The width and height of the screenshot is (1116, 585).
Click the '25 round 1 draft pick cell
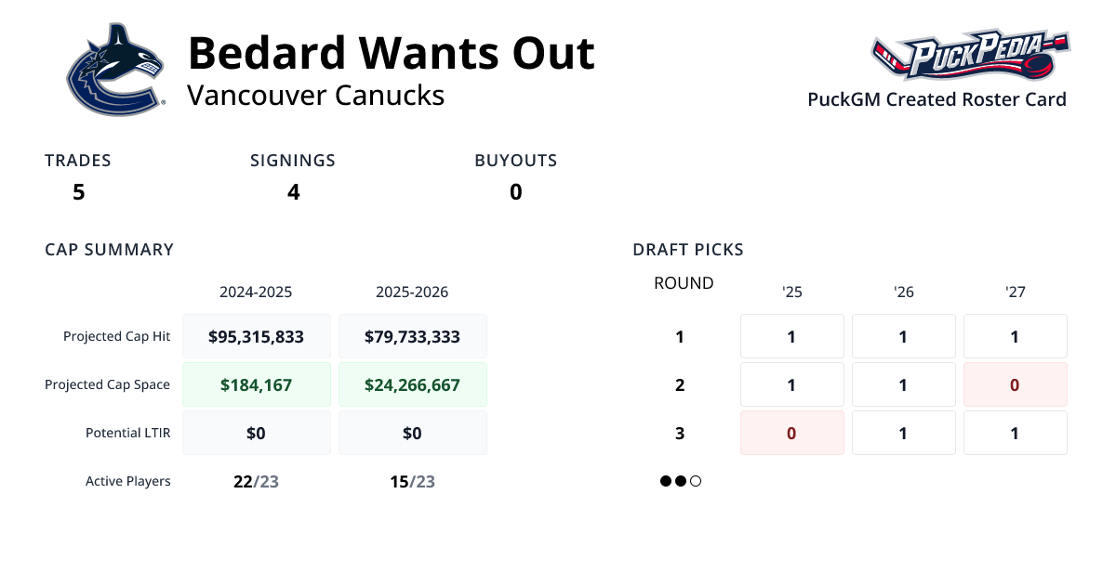click(791, 336)
